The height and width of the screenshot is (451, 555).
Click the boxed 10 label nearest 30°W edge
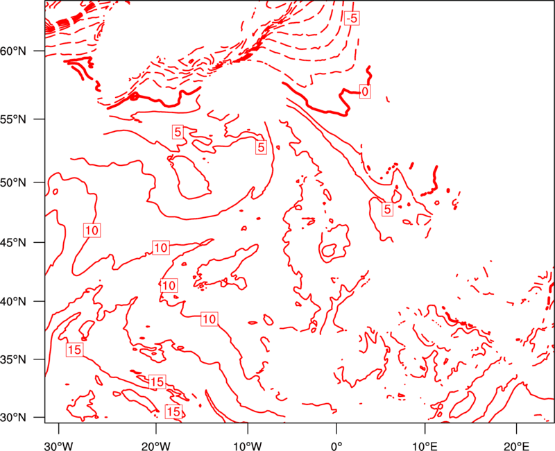tap(92, 230)
